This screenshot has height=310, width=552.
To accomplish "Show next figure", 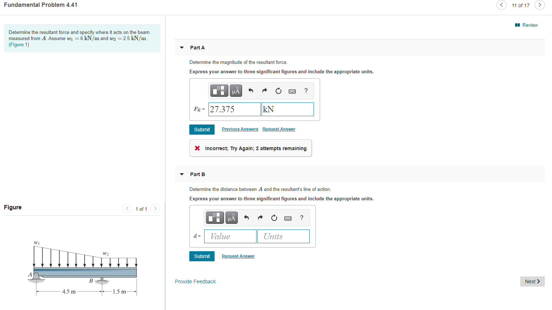I will pos(155,209).
